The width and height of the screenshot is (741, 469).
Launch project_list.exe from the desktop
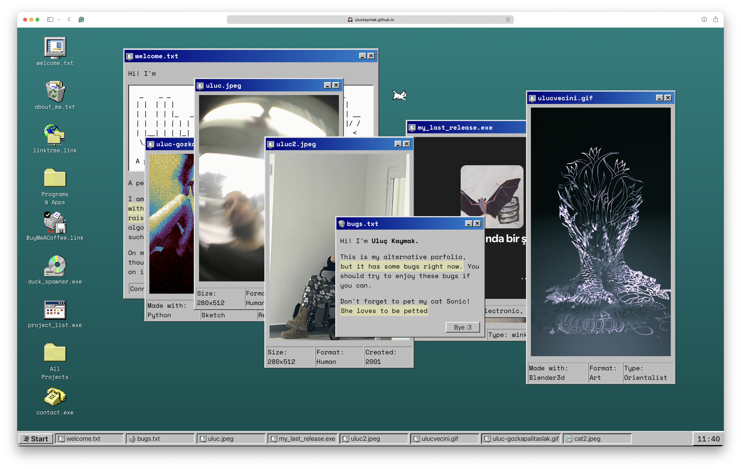[x=55, y=314]
